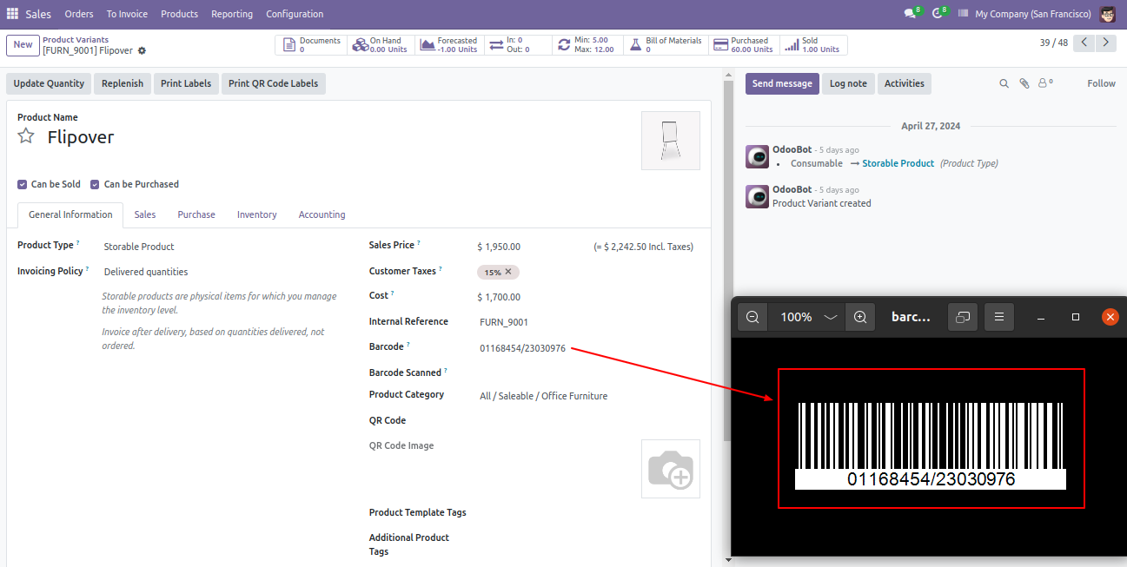Viewport: 1127px width, 567px height.
Task: Open the Forecasted units stat button
Action: pos(449,45)
